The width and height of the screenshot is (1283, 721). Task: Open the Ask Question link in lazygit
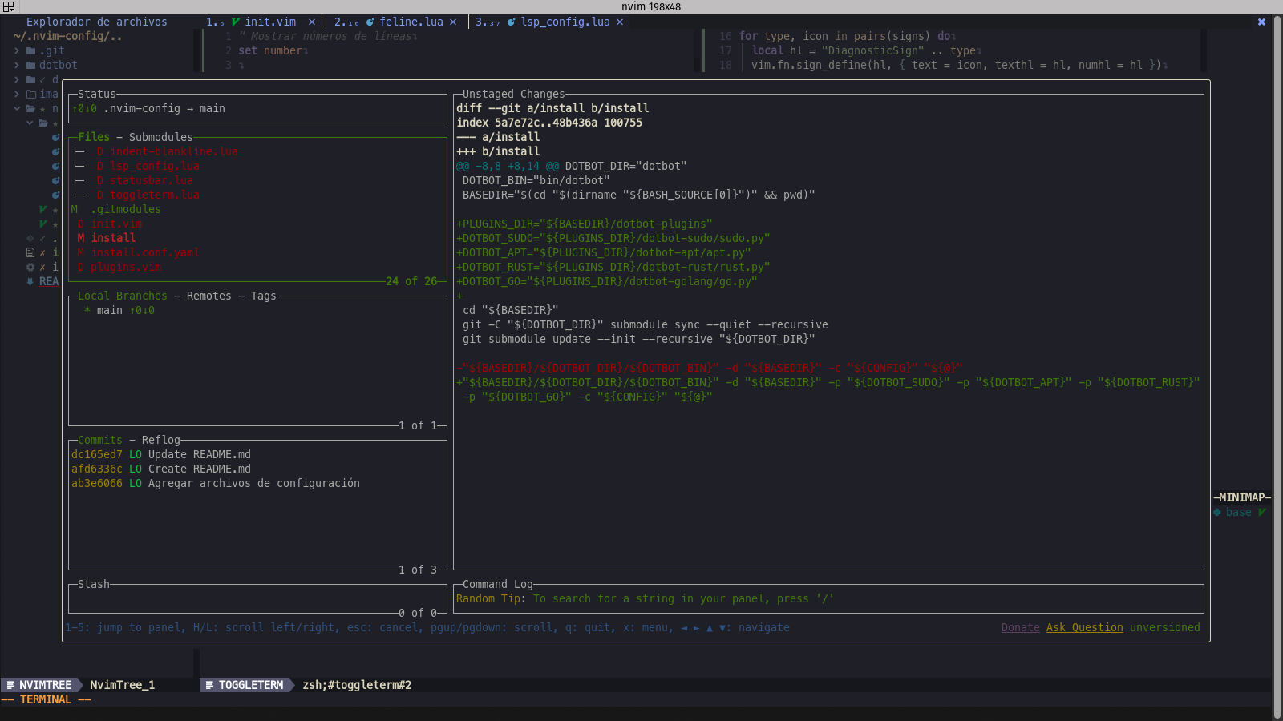tap(1085, 627)
